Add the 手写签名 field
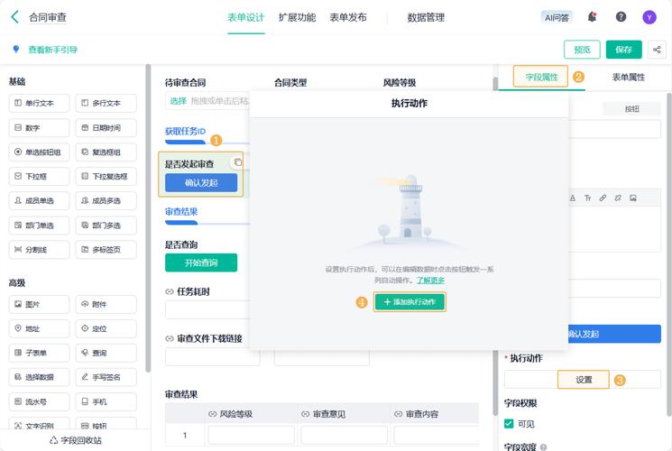 (x=106, y=377)
